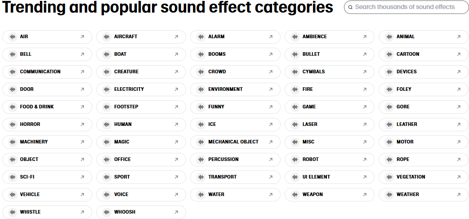Click the arrow icon next to WEATHER
This screenshot has width=469, height=219.
pos(459,195)
